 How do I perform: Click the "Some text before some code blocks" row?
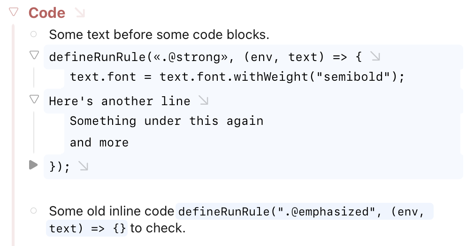click(159, 34)
